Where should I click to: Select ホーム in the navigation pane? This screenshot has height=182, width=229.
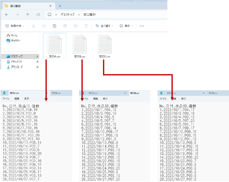click(14, 35)
